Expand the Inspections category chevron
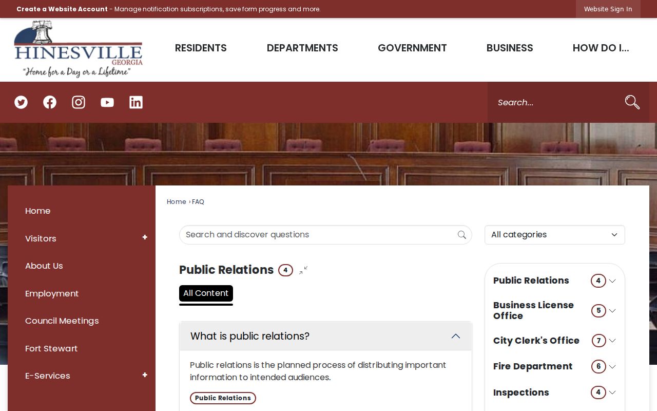This screenshot has width=657, height=411. point(612,393)
